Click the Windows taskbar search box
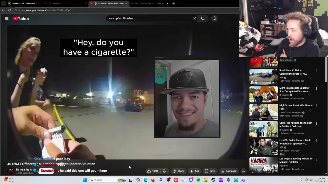Viewport: 328px width, 184px height. (108, 180)
